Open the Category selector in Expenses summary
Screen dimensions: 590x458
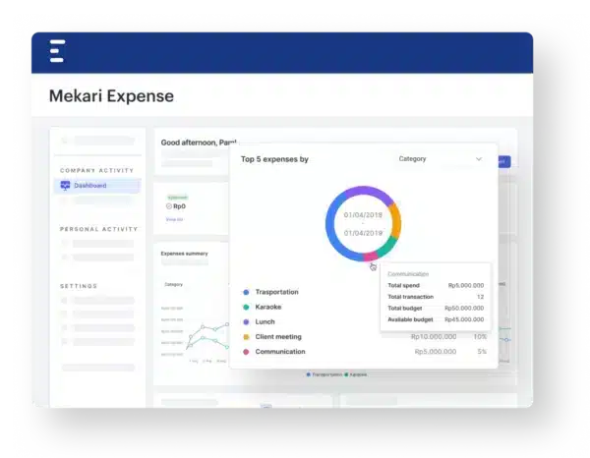[x=173, y=284]
